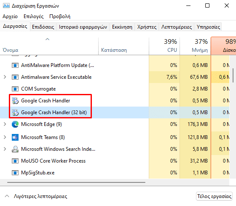Switch to the Εκκίνηση tab
Viewport: 236px width, 206px height.
122,27
